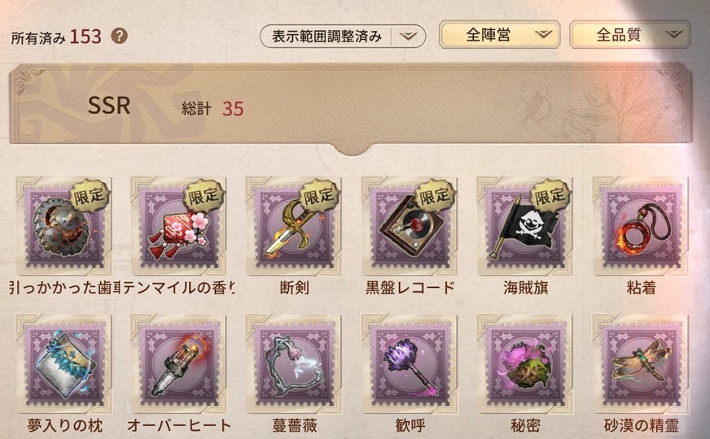Expand the 全陣営 faction filter
This screenshot has height=439, width=710.
(499, 34)
